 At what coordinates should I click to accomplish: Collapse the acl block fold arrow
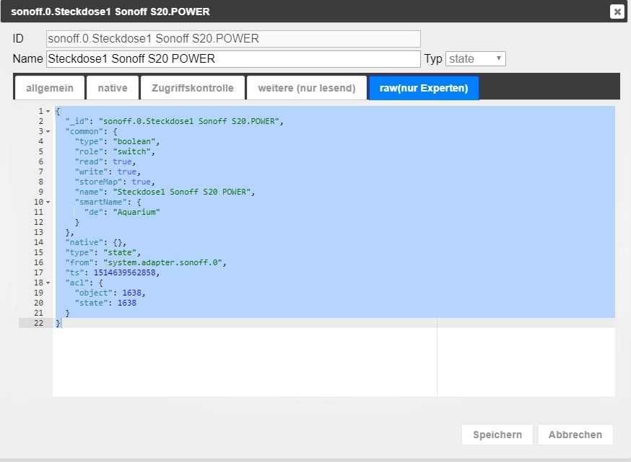point(48,283)
